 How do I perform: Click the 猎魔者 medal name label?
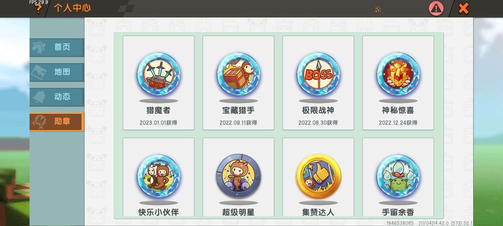[x=158, y=110]
